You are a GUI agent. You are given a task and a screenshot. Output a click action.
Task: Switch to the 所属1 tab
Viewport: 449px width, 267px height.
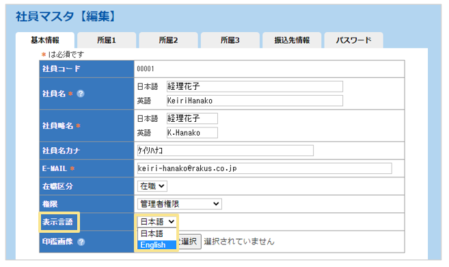[107, 40]
